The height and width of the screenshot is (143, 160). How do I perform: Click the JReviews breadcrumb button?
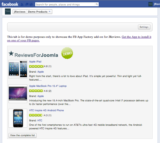coord(20,12)
